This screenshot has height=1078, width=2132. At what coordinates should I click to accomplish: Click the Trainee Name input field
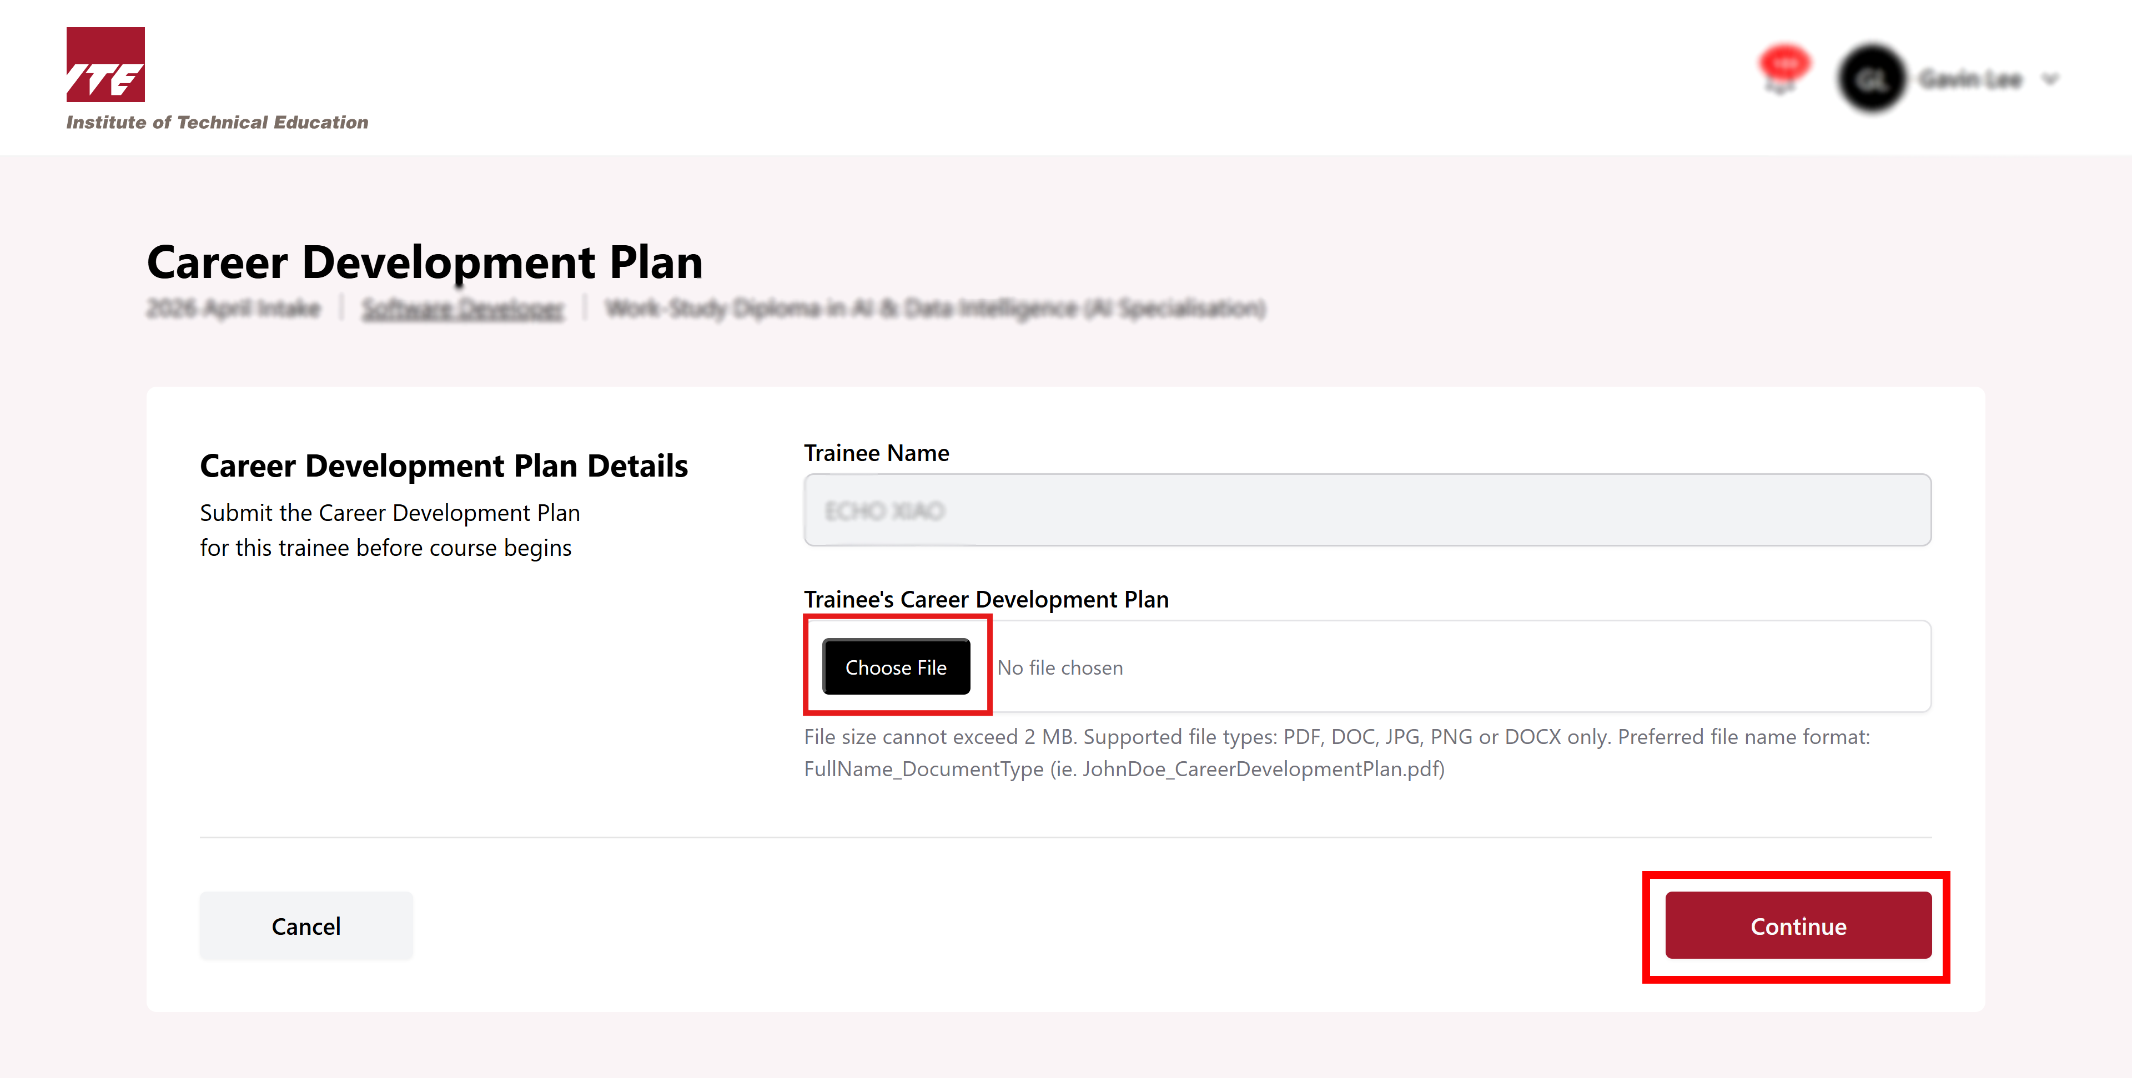click(x=1367, y=510)
